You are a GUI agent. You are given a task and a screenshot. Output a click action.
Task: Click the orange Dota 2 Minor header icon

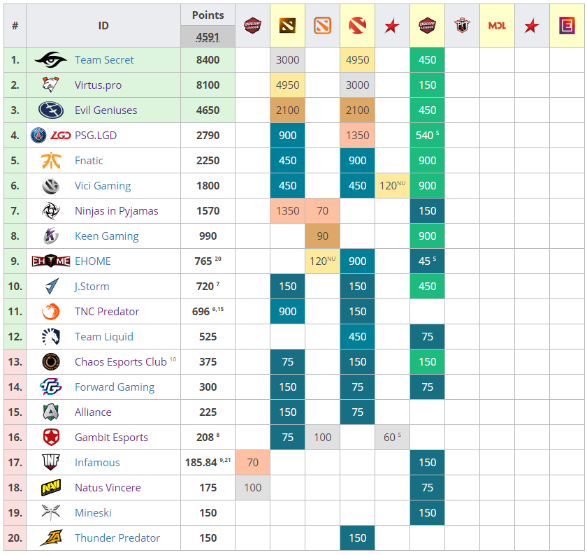point(322,25)
